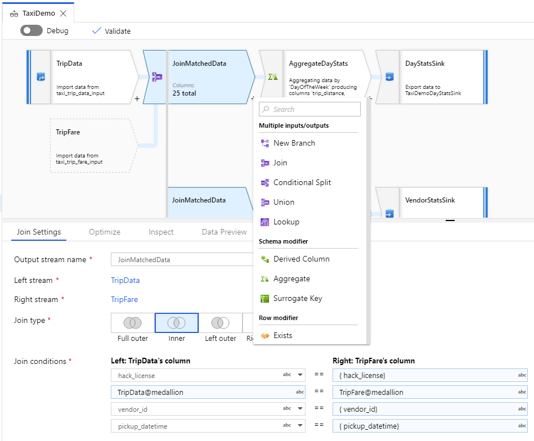Expand the pickup_datetime left column dropdown

click(x=300, y=426)
